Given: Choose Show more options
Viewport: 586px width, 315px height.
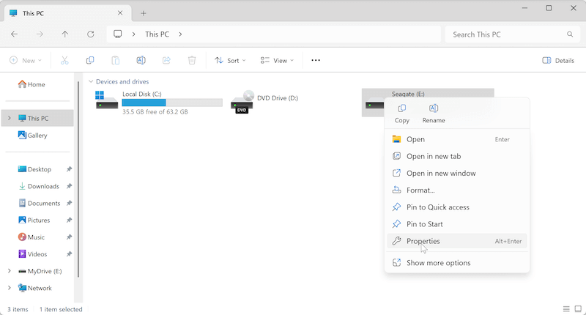Looking at the screenshot, I should [x=456, y=263].
